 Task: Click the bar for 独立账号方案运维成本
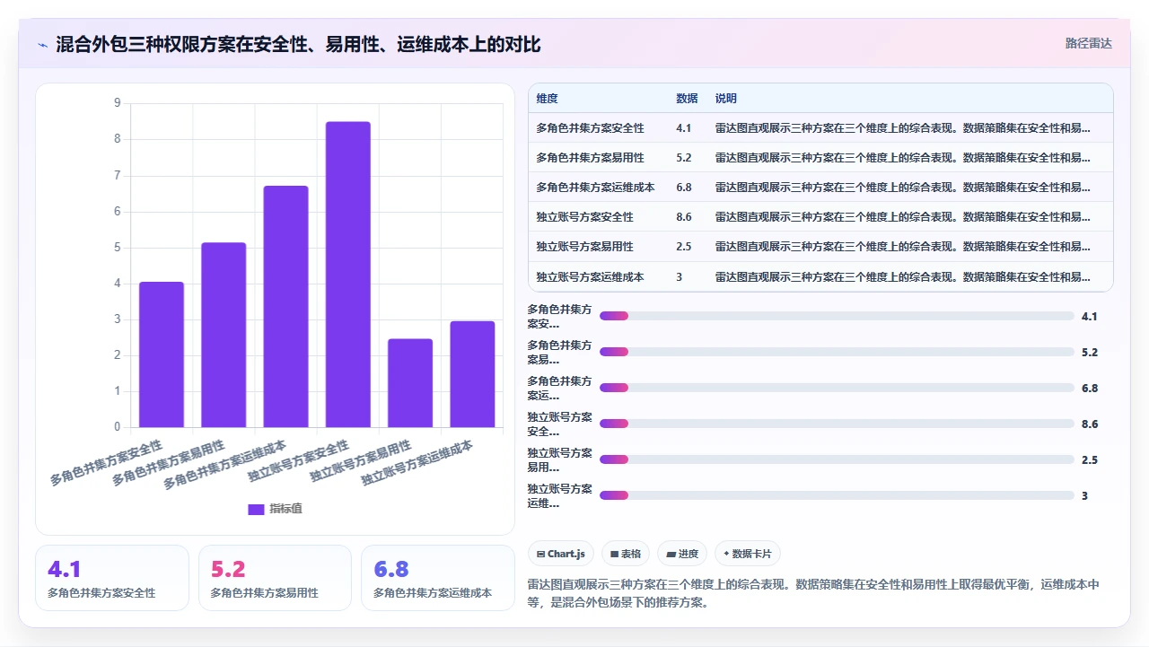point(473,374)
